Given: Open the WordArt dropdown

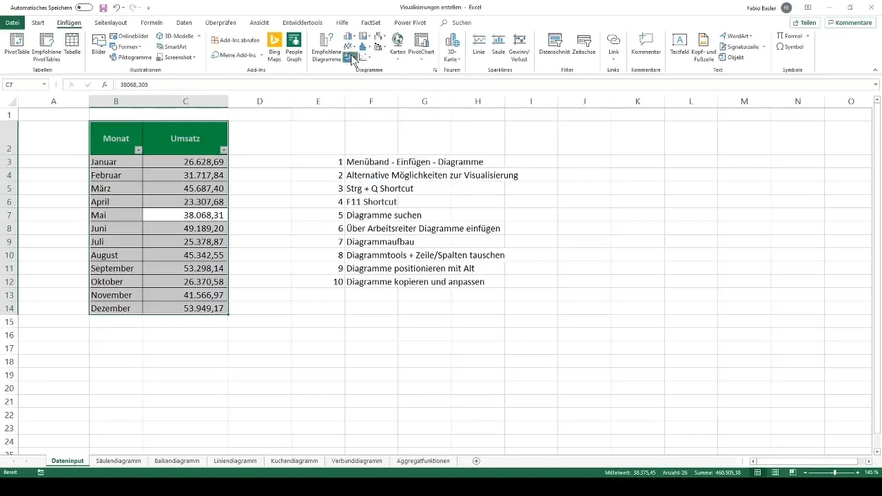Looking at the screenshot, I should [750, 36].
